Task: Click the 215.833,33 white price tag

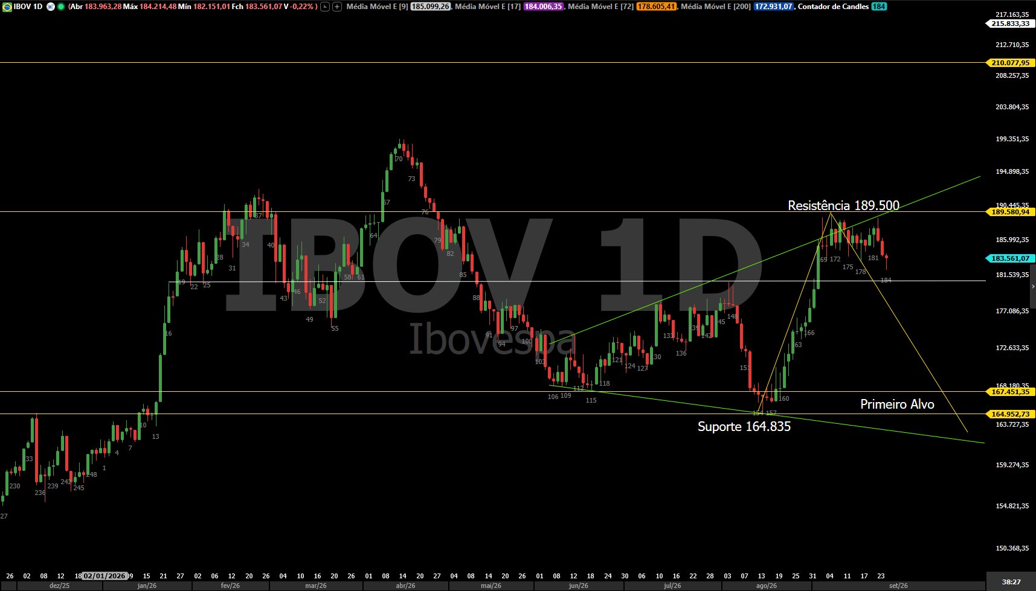Action: 1009,24
